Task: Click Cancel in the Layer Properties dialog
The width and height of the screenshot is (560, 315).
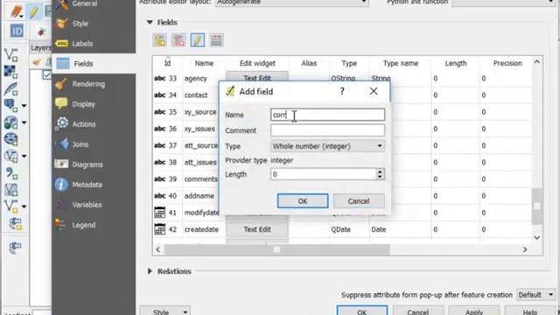Action: 417,311
